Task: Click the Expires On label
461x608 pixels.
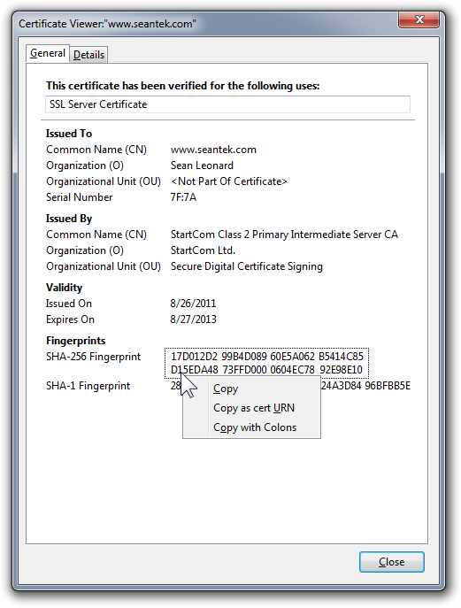Action: [70, 319]
